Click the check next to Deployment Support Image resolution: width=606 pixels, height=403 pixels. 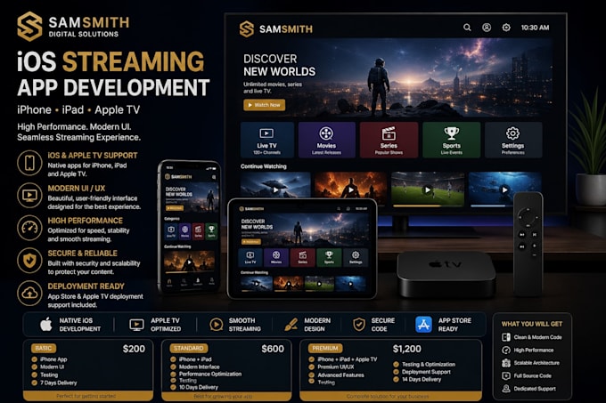click(x=396, y=372)
